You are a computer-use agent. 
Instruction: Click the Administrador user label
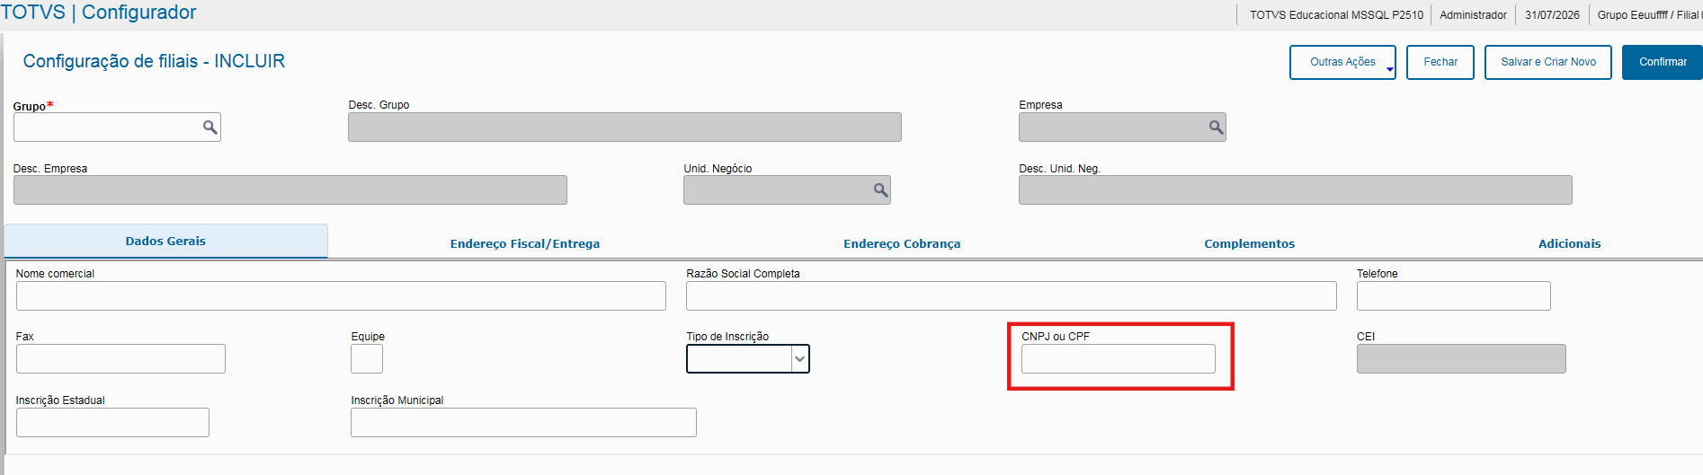click(1473, 15)
